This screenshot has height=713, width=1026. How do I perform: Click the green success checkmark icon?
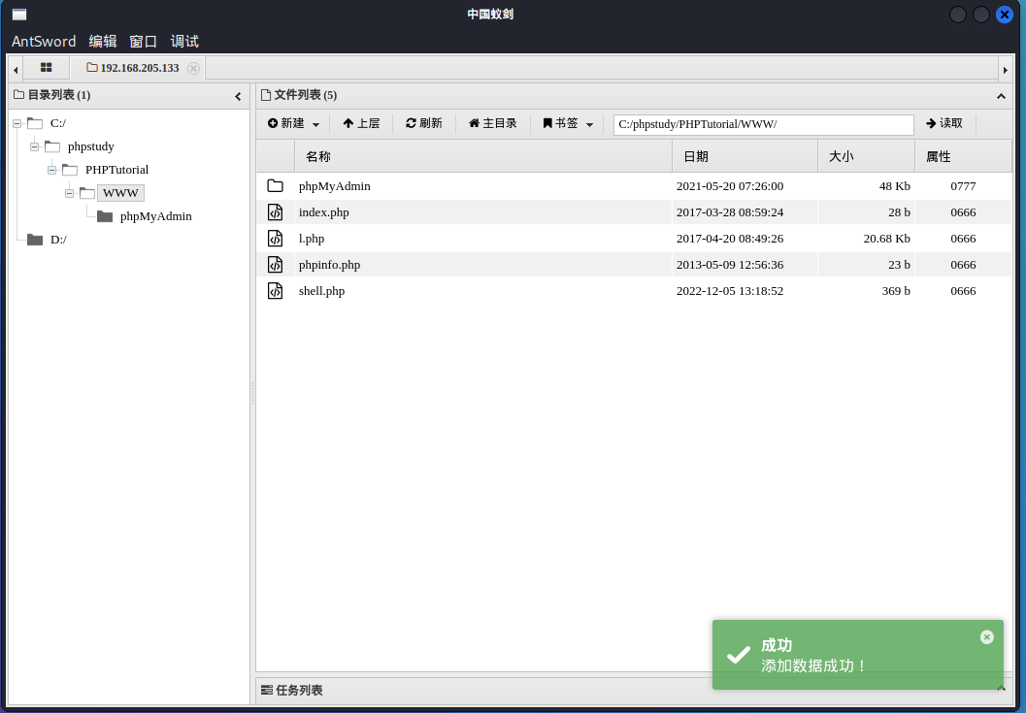coord(738,655)
